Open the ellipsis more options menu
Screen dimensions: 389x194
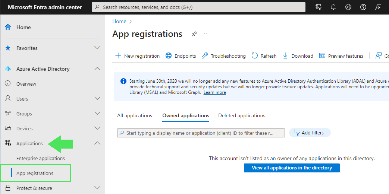pyautogui.click(x=206, y=34)
